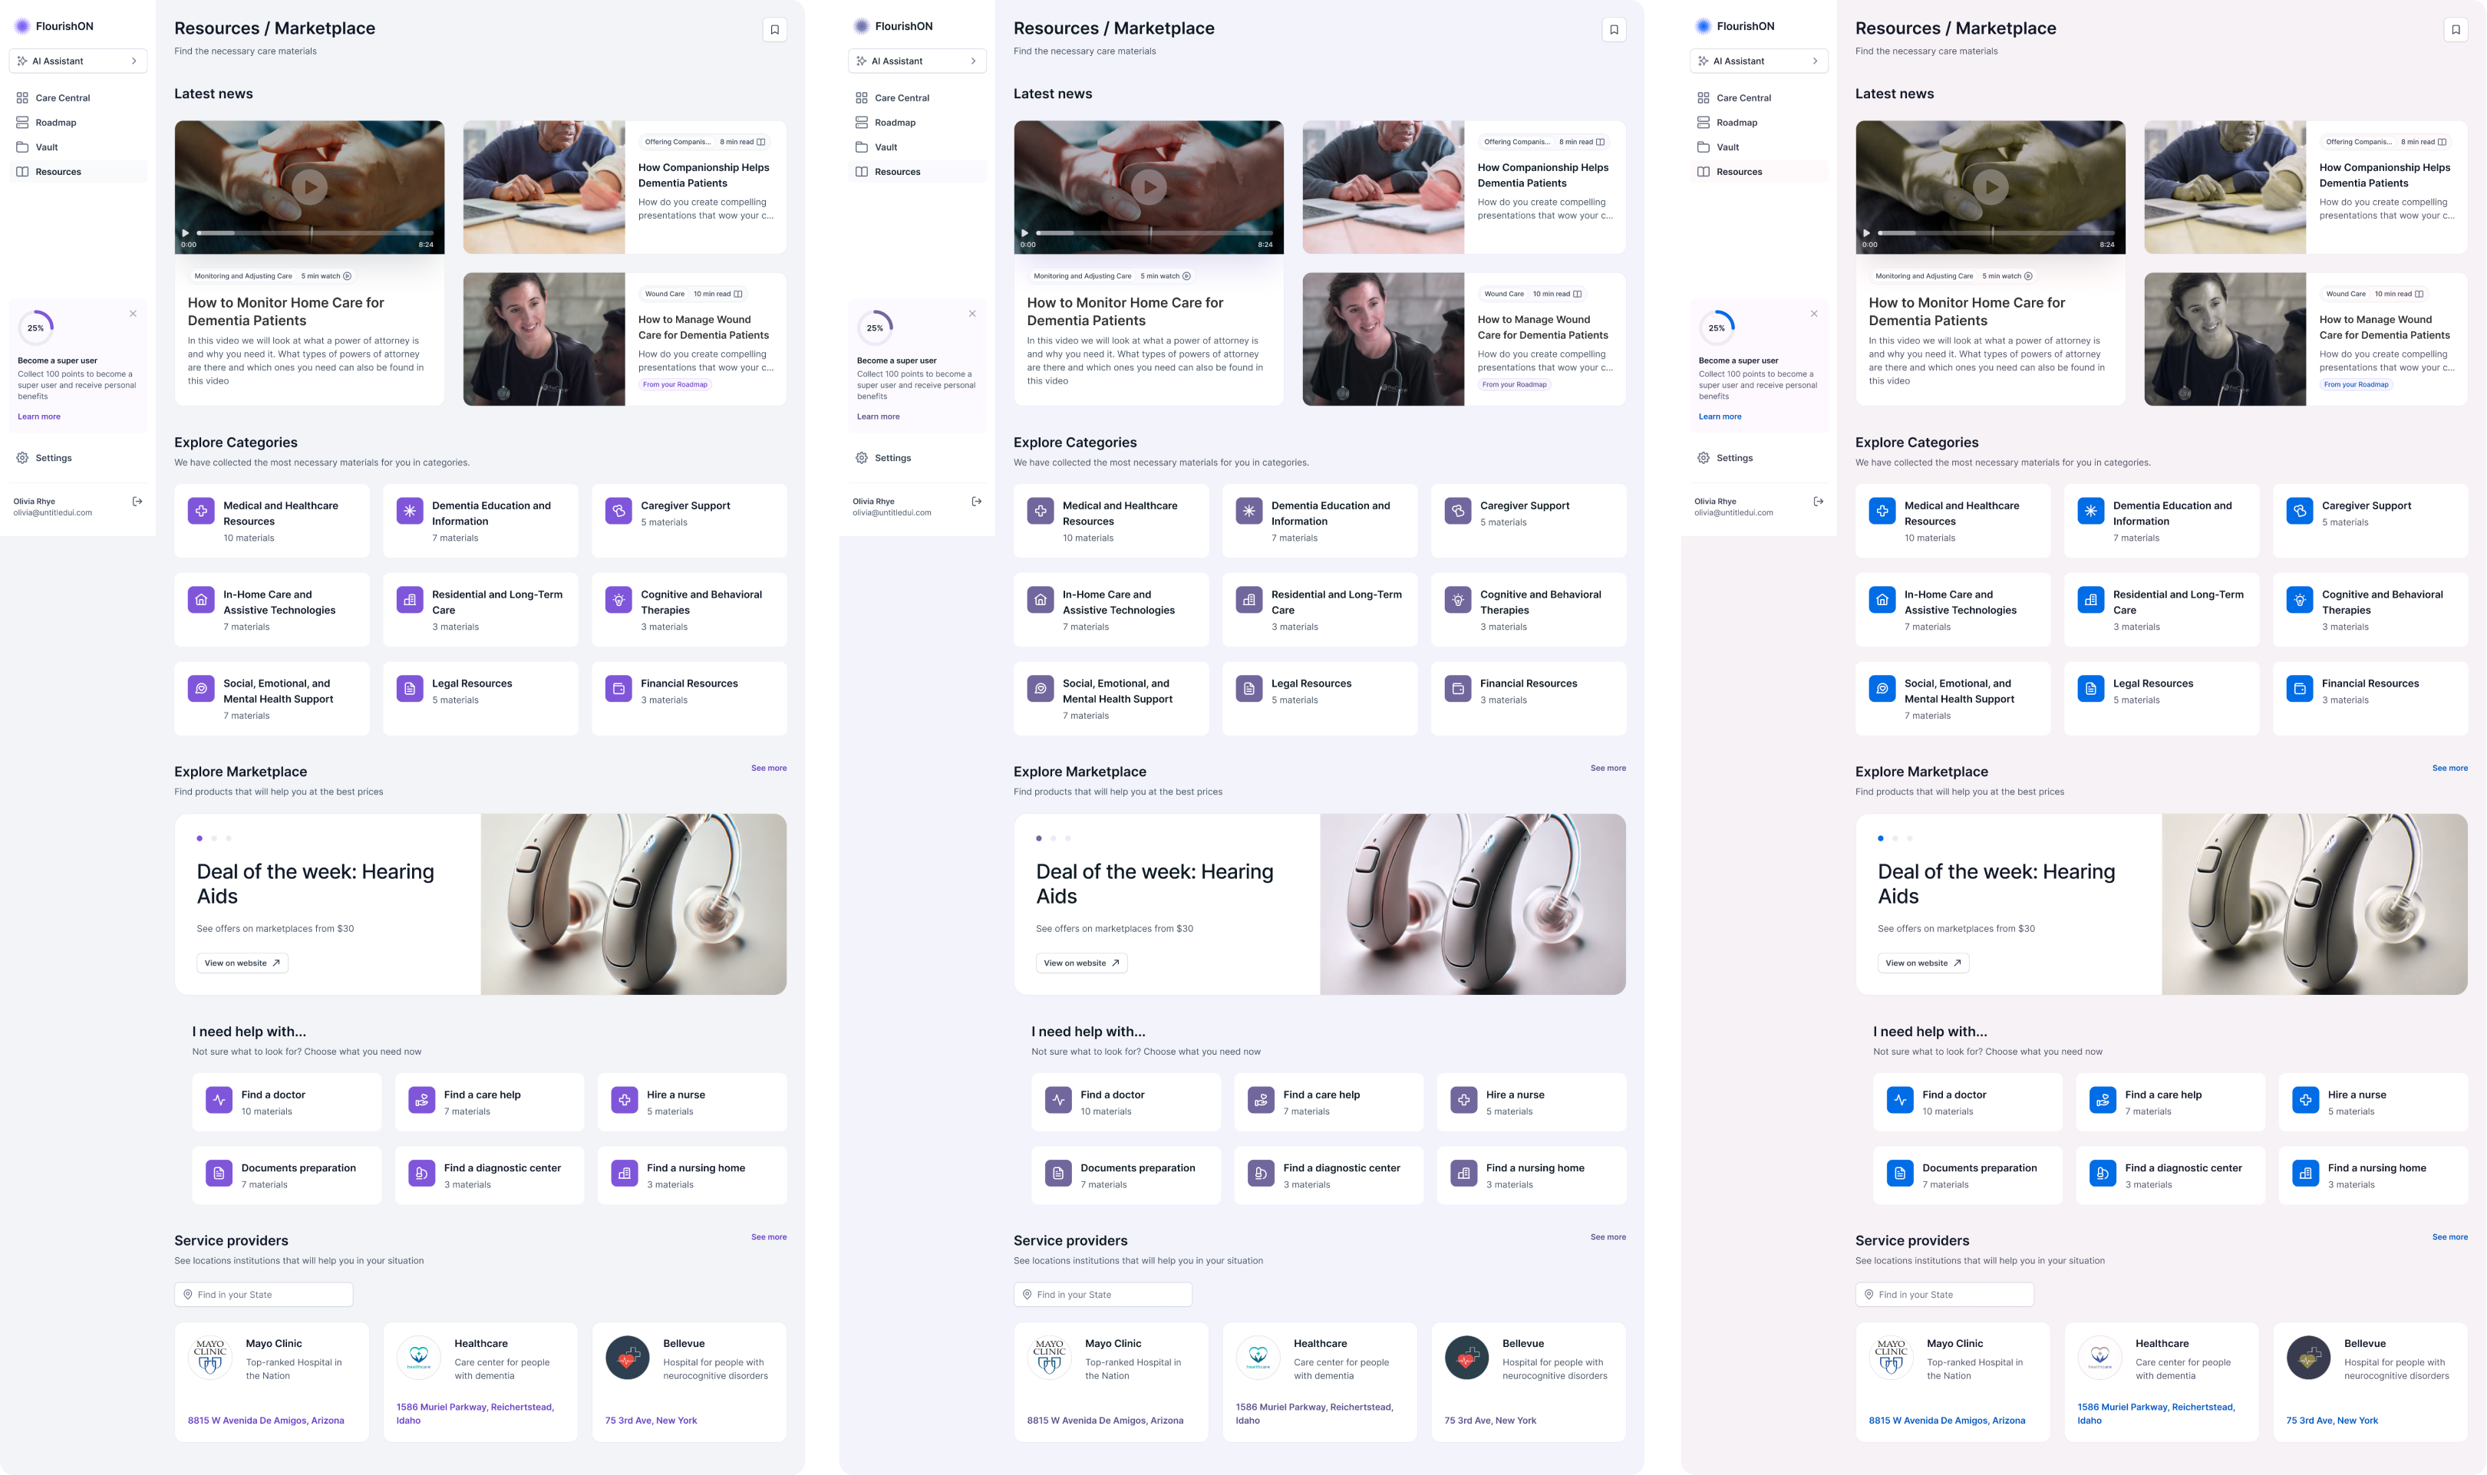The image size is (2487, 1475).
Task: Click the blue Caregiver Support category icon
Action: (x=2299, y=511)
